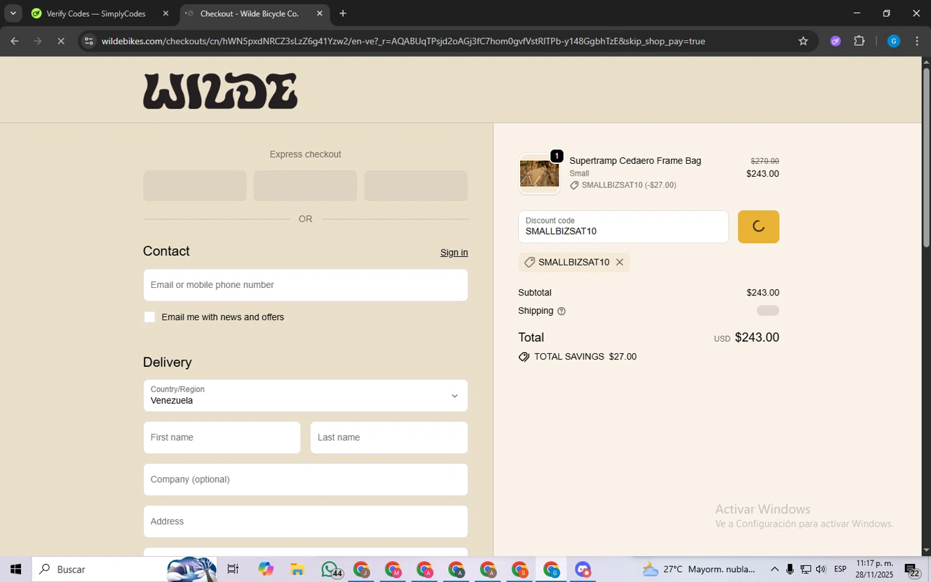Follow the Sign in link

point(454,253)
